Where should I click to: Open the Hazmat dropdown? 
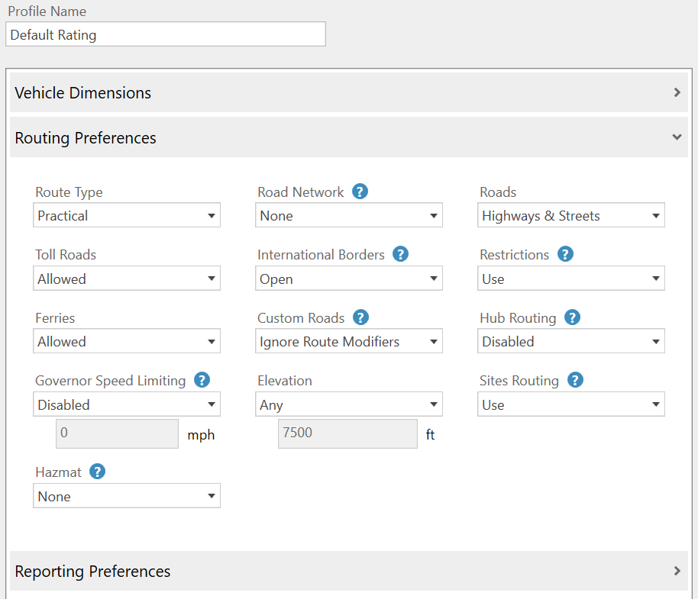coord(127,496)
